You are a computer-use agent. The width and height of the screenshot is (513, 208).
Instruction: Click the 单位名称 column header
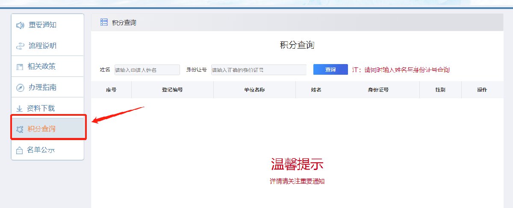point(254,90)
